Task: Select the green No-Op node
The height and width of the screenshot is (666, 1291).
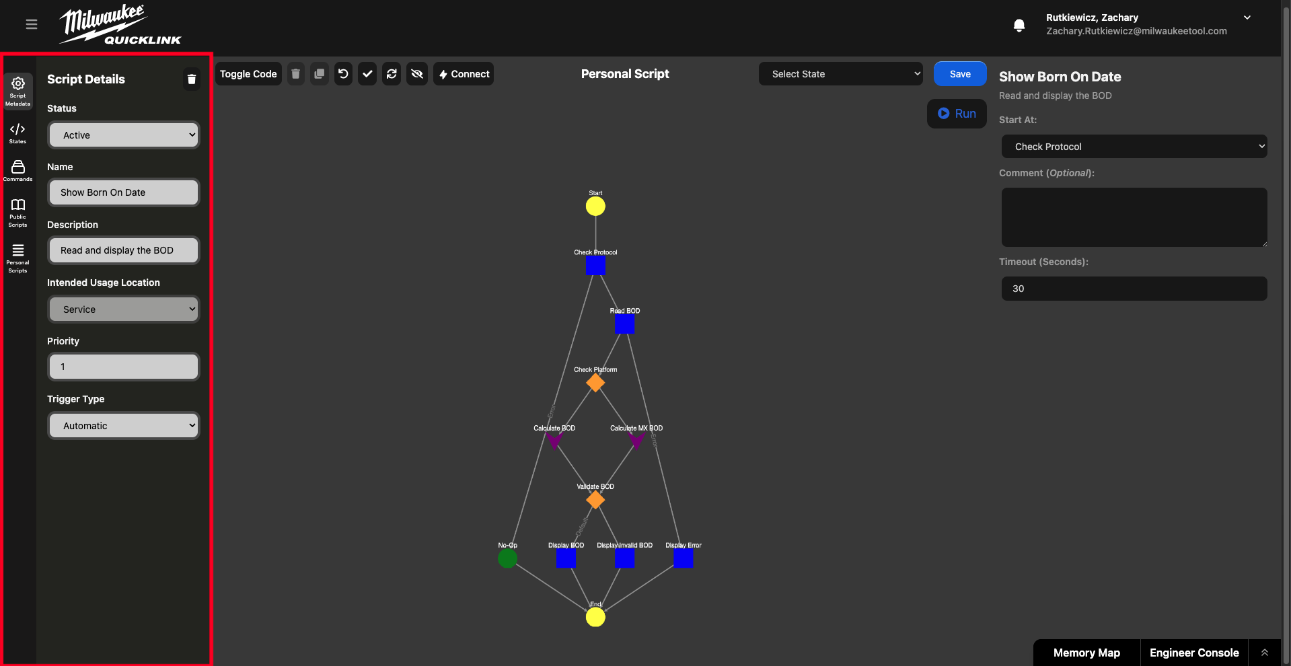Action: (x=507, y=558)
